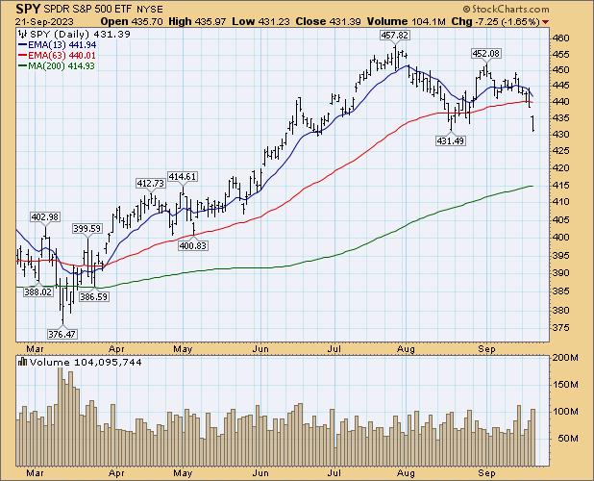
Task: Click the Close 431.39 value
Action: [x=328, y=22]
